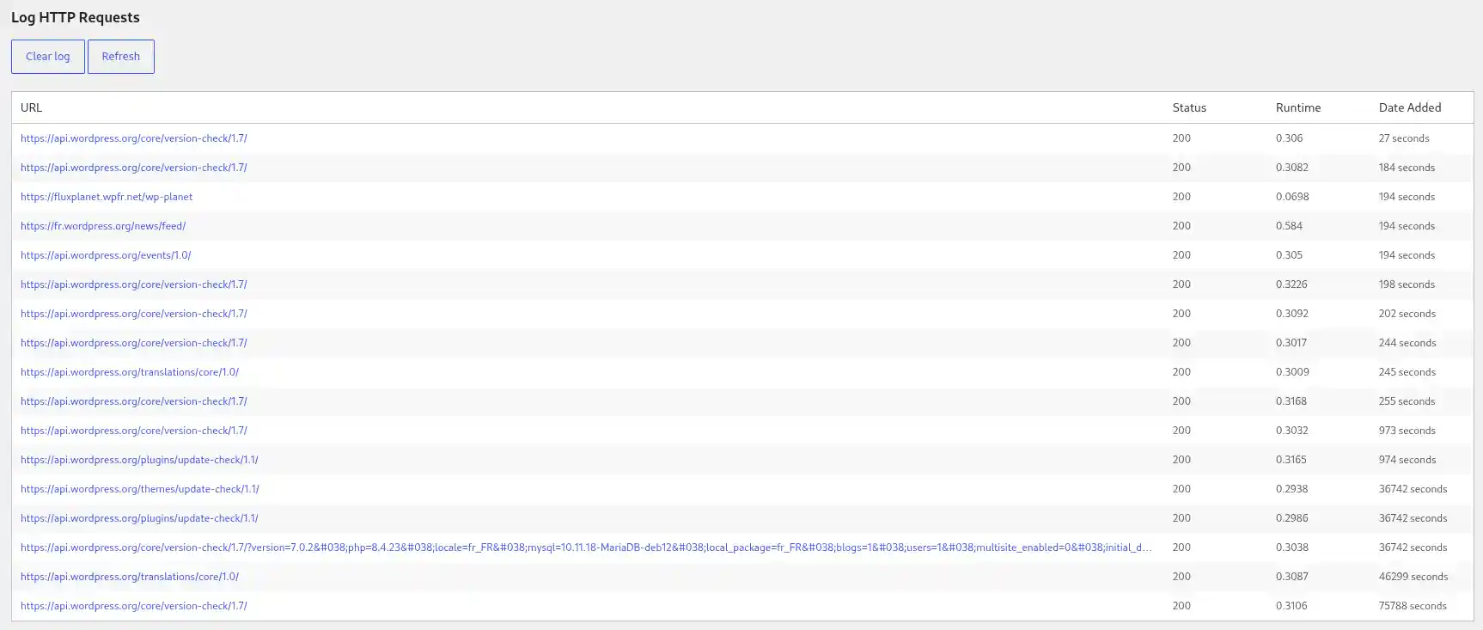Open version-check link added 27 seconds ago
Screen dimensions: 1483x630
point(134,138)
